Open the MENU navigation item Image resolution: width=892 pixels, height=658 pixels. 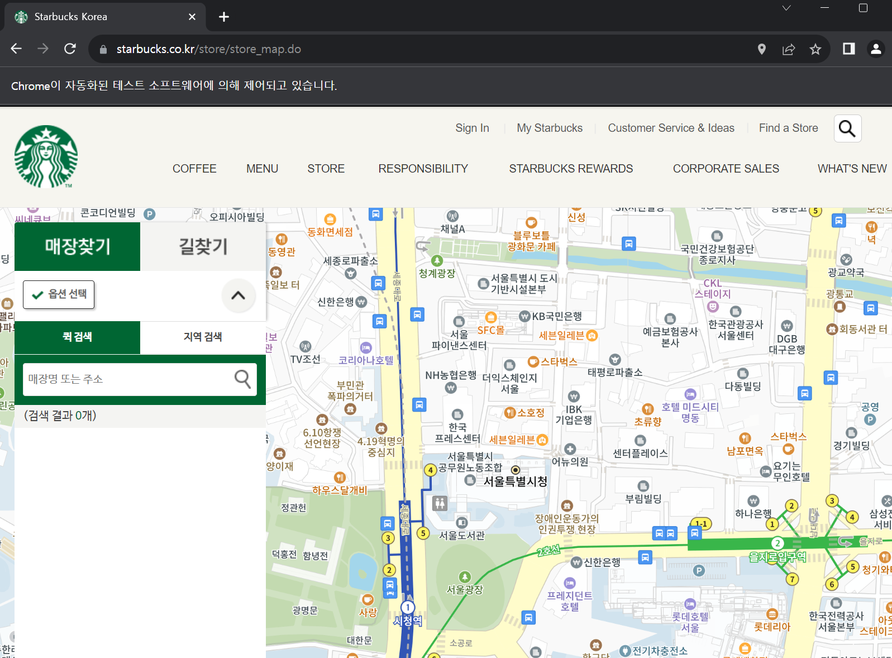click(262, 169)
